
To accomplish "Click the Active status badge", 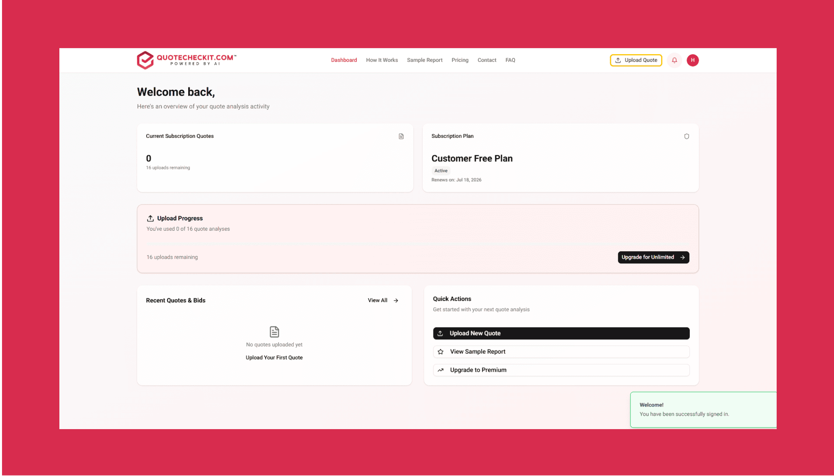I will pos(441,171).
